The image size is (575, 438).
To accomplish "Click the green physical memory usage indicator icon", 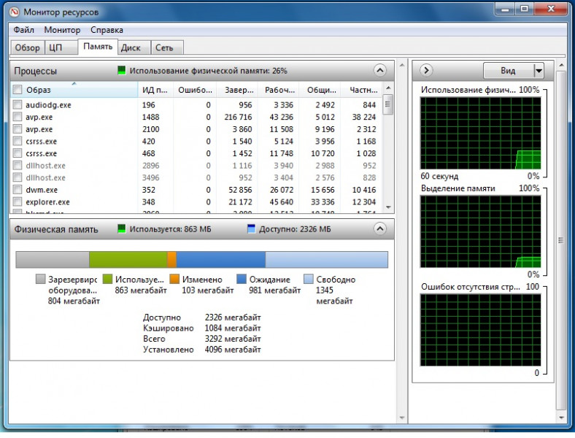I will coord(122,71).
